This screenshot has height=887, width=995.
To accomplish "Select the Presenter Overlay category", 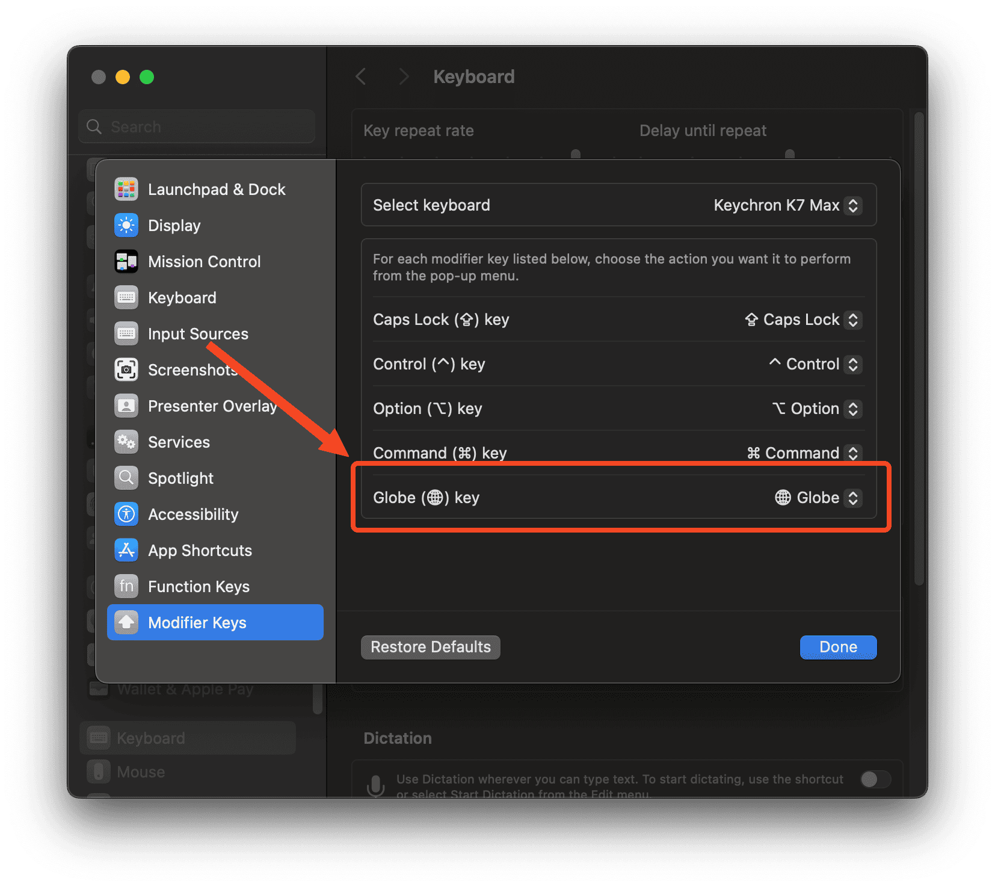I will (215, 406).
